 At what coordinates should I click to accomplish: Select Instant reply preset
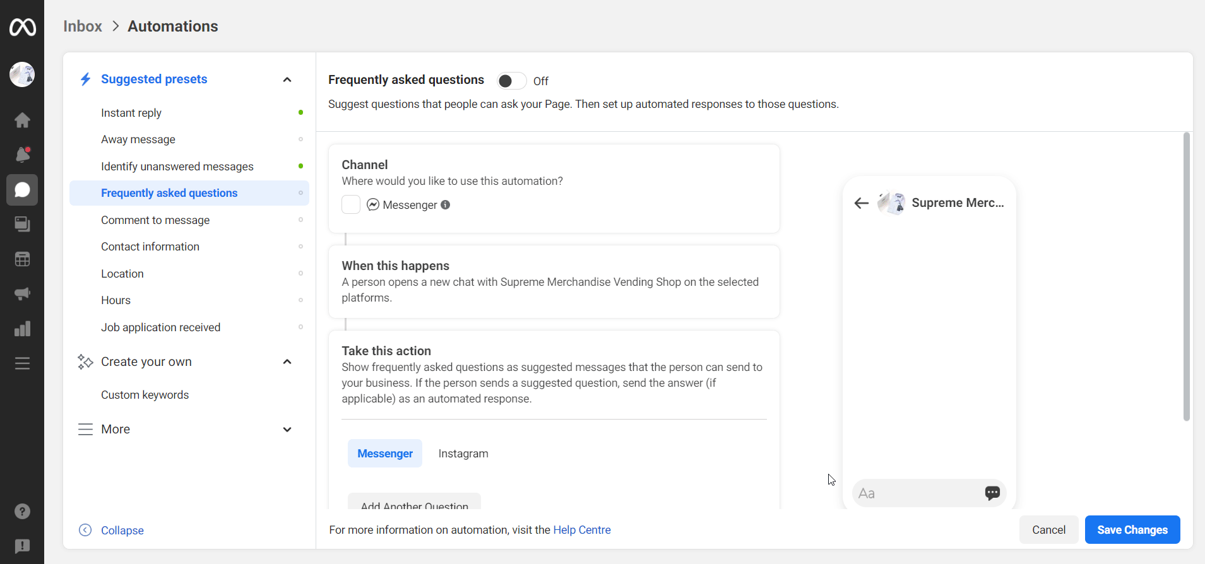[189, 113]
